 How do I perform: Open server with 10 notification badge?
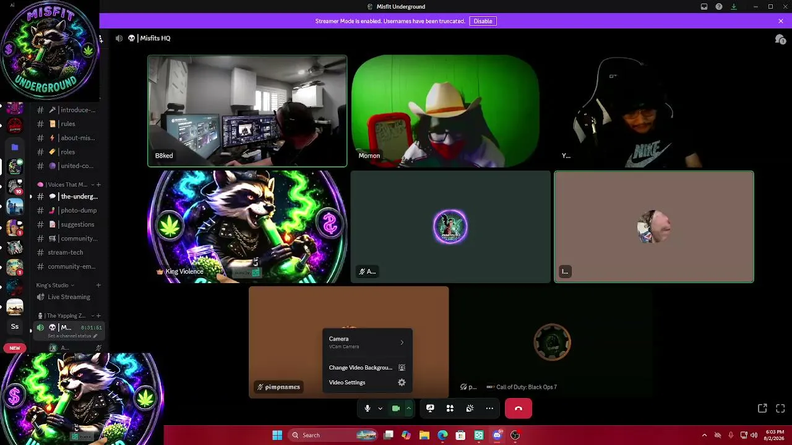(15, 187)
